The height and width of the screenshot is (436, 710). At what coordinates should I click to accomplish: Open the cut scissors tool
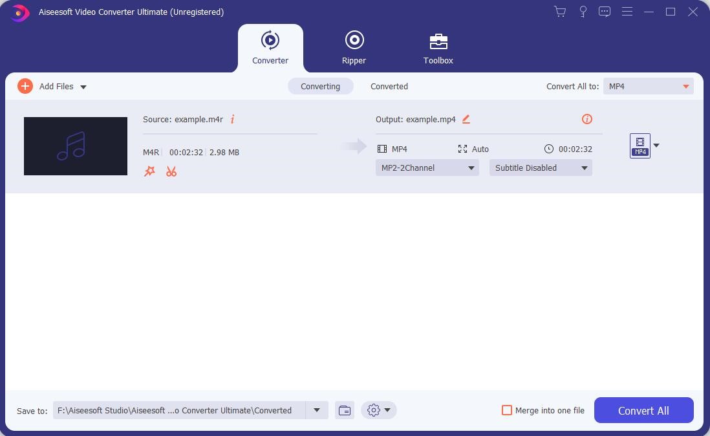click(171, 171)
